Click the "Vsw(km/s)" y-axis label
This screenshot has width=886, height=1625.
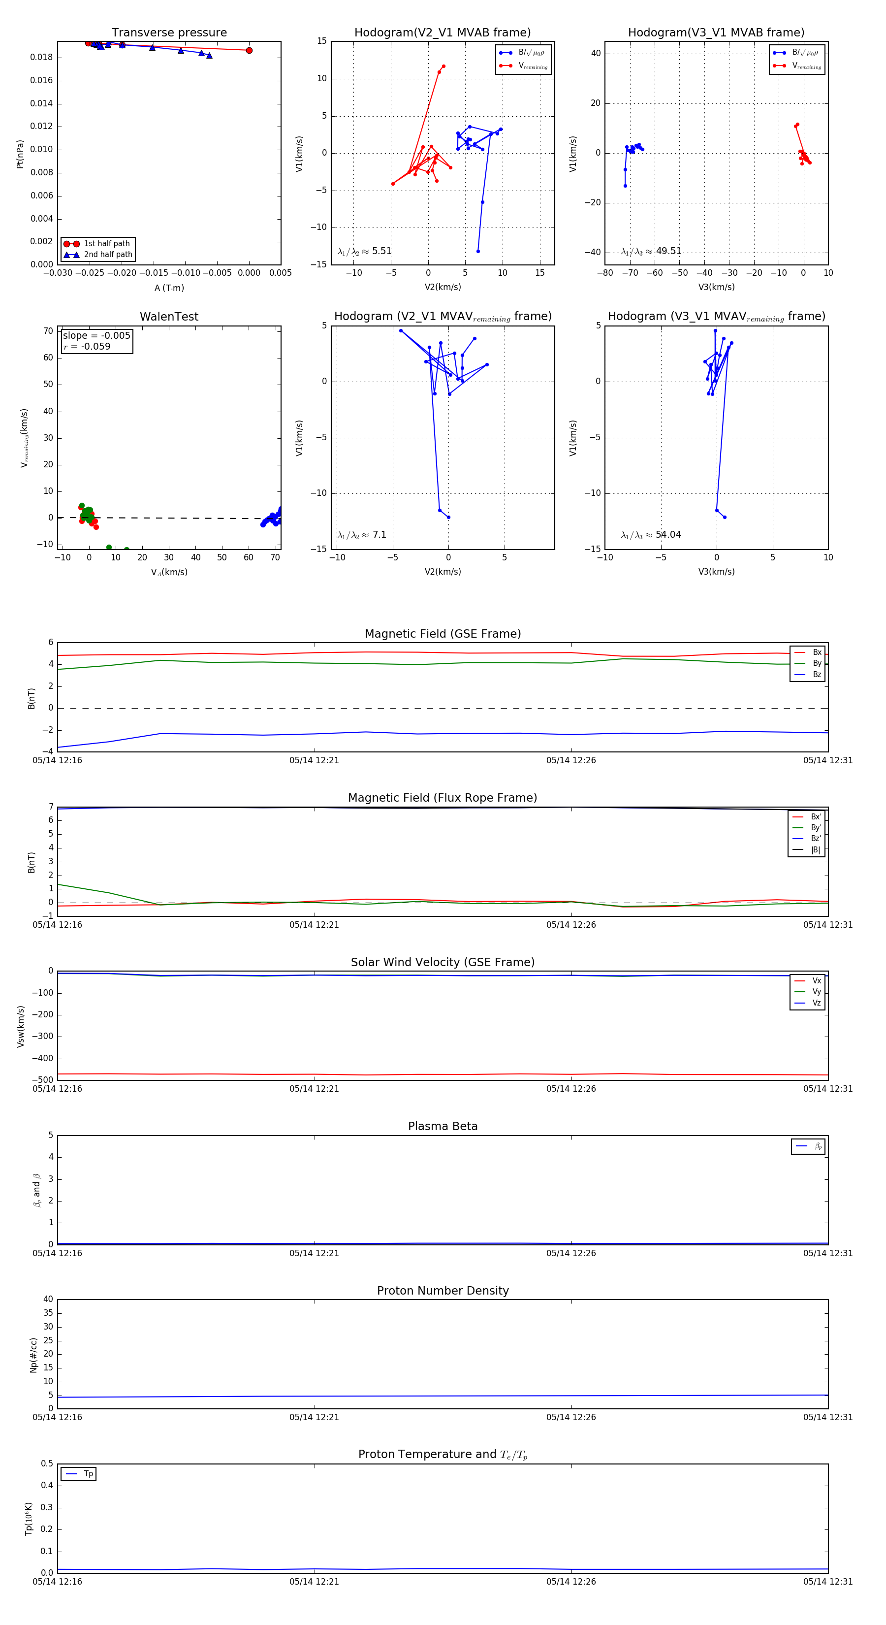coord(20,1026)
